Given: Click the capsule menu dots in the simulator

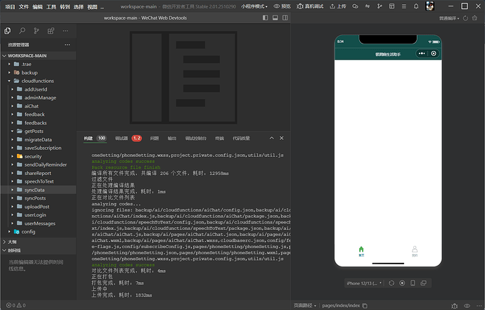Looking at the screenshot, I should click(421, 53).
